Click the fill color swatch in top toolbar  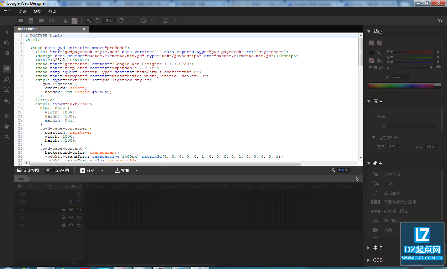[74, 21]
